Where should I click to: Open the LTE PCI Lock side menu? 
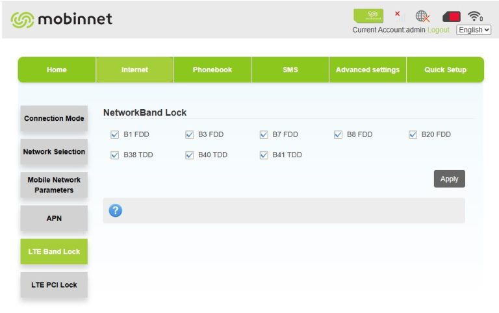pyautogui.click(x=54, y=284)
